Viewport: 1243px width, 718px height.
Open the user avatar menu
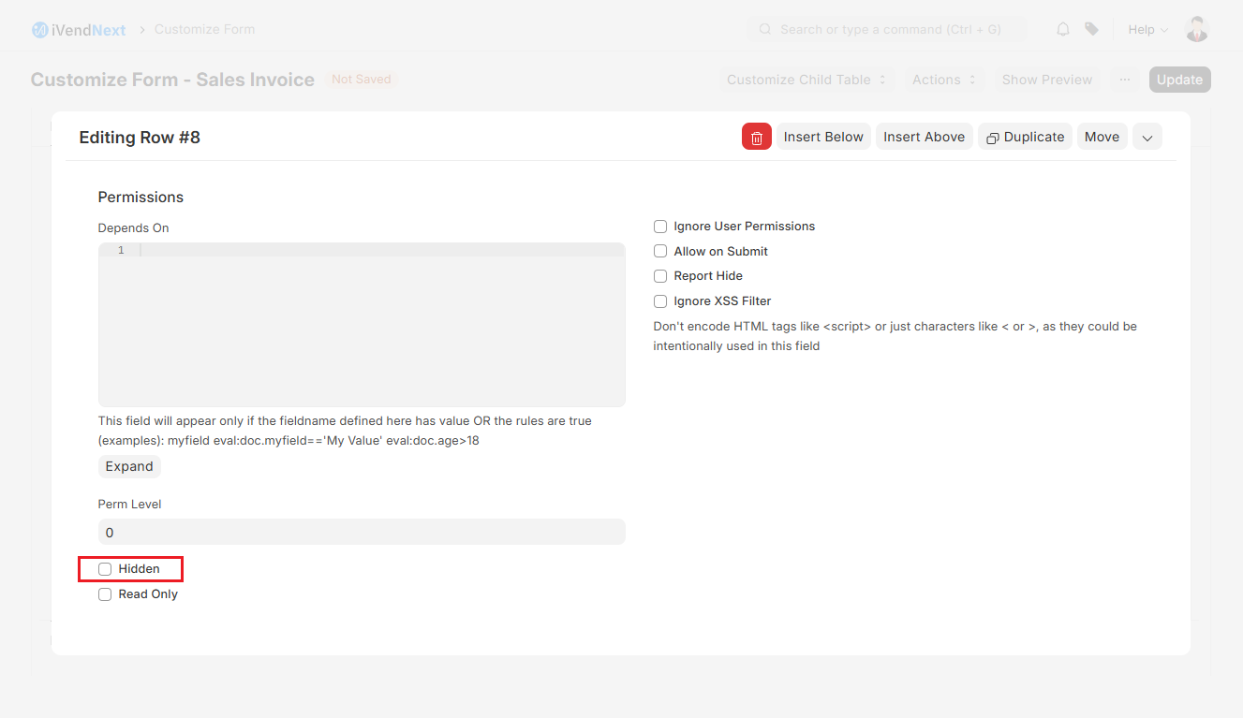click(1196, 29)
